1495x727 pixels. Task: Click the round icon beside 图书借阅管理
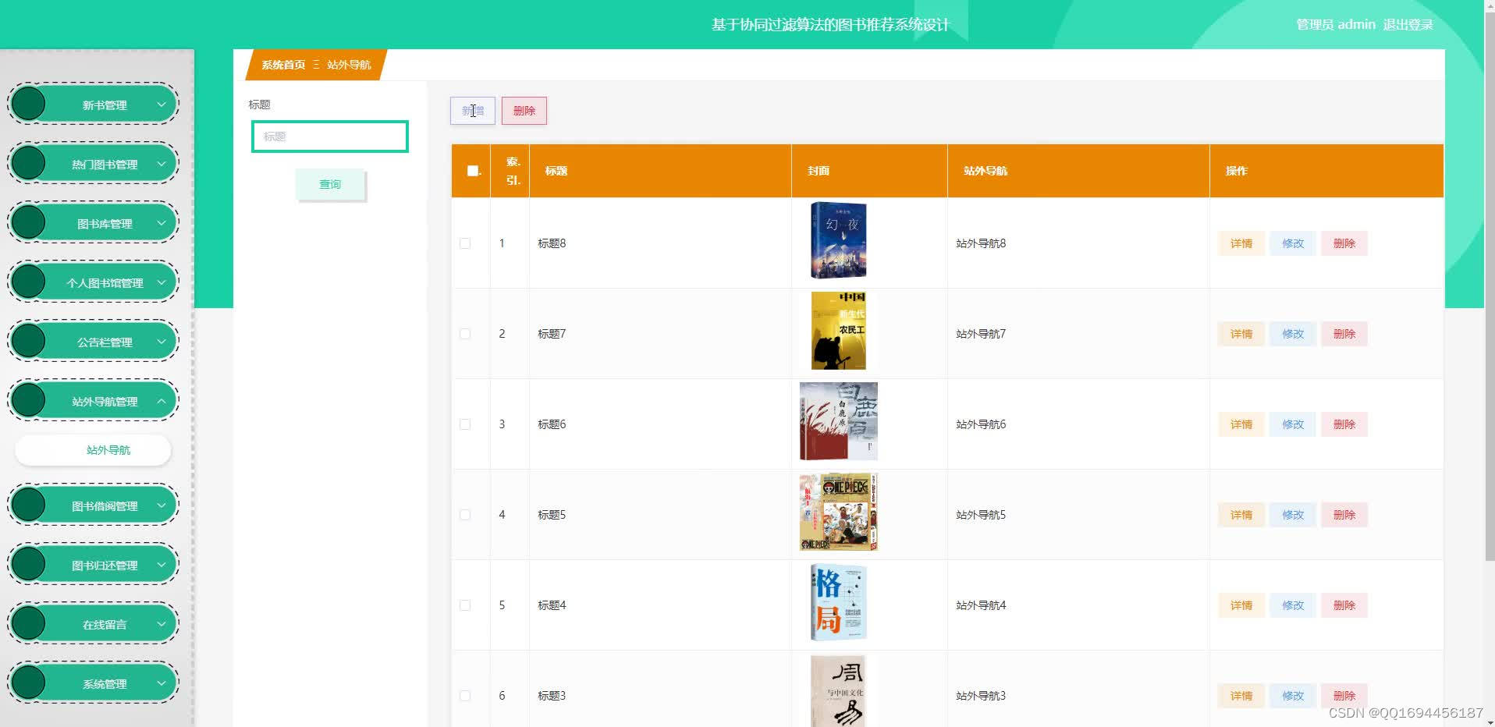pyautogui.click(x=29, y=505)
